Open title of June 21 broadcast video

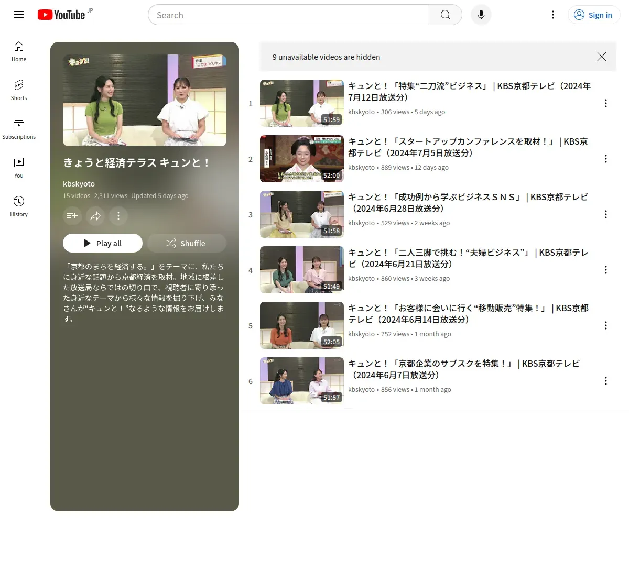click(468, 258)
